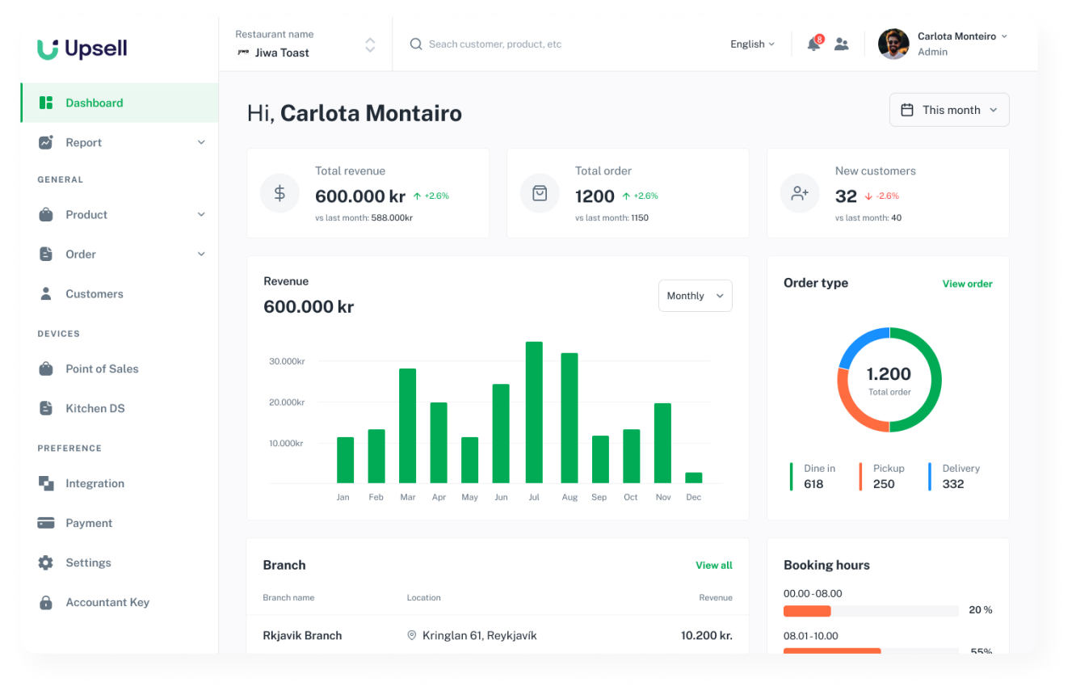
Task: Open the Monthly revenue period dropdown
Action: (696, 296)
